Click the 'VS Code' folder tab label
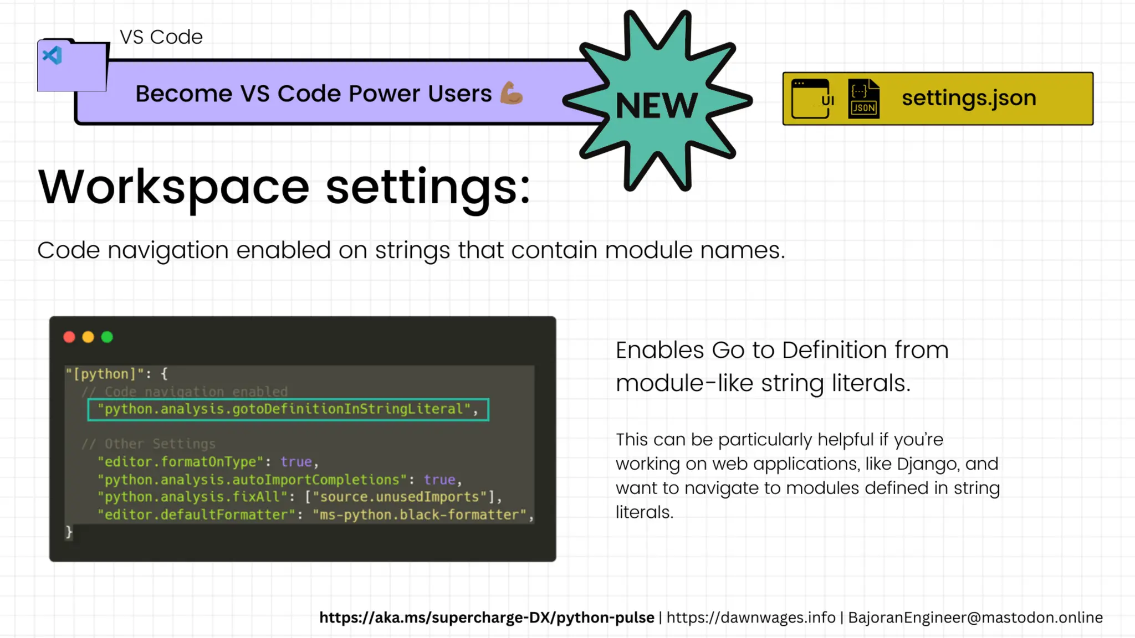1135x638 pixels. click(x=161, y=37)
